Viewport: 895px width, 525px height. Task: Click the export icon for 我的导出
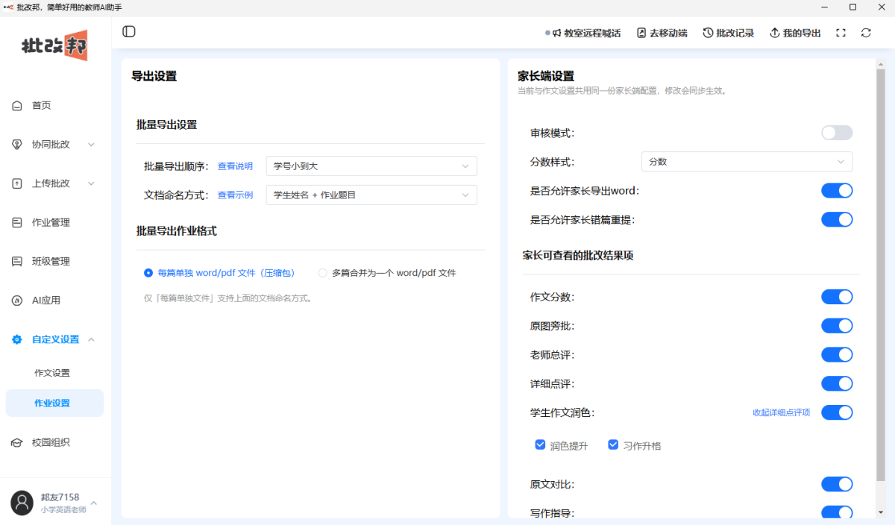pyautogui.click(x=774, y=33)
